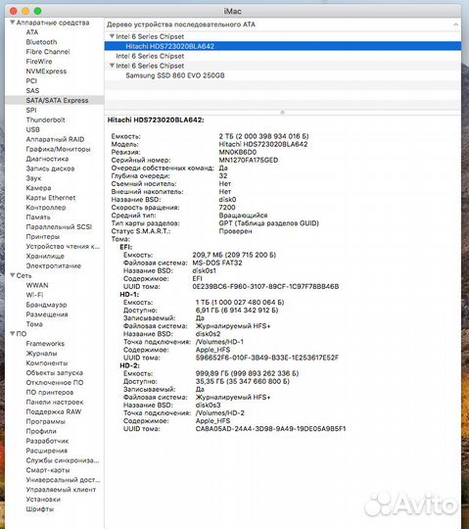469x529 pixels.
Task: Select Электропитание entry
Action: (54, 265)
